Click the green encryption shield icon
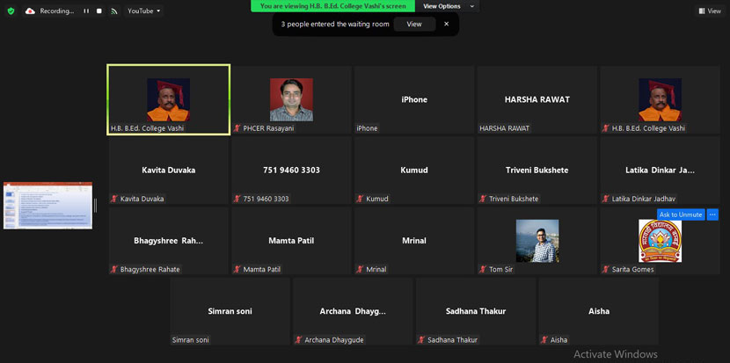This screenshot has height=363, width=730. click(x=11, y=11)
